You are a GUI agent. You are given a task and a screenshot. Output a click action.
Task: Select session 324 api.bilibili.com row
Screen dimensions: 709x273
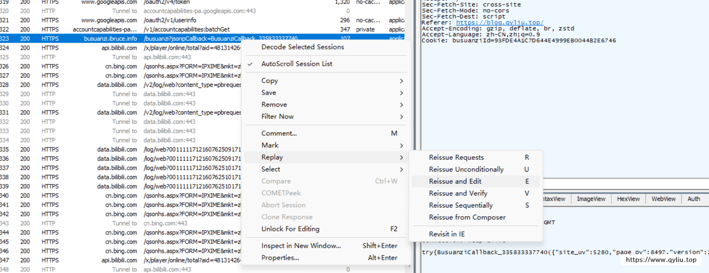120,48
